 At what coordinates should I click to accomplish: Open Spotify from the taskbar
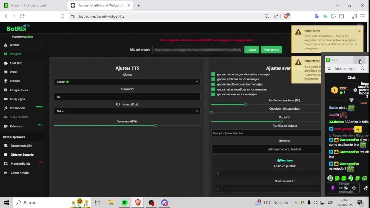point(125,203)
